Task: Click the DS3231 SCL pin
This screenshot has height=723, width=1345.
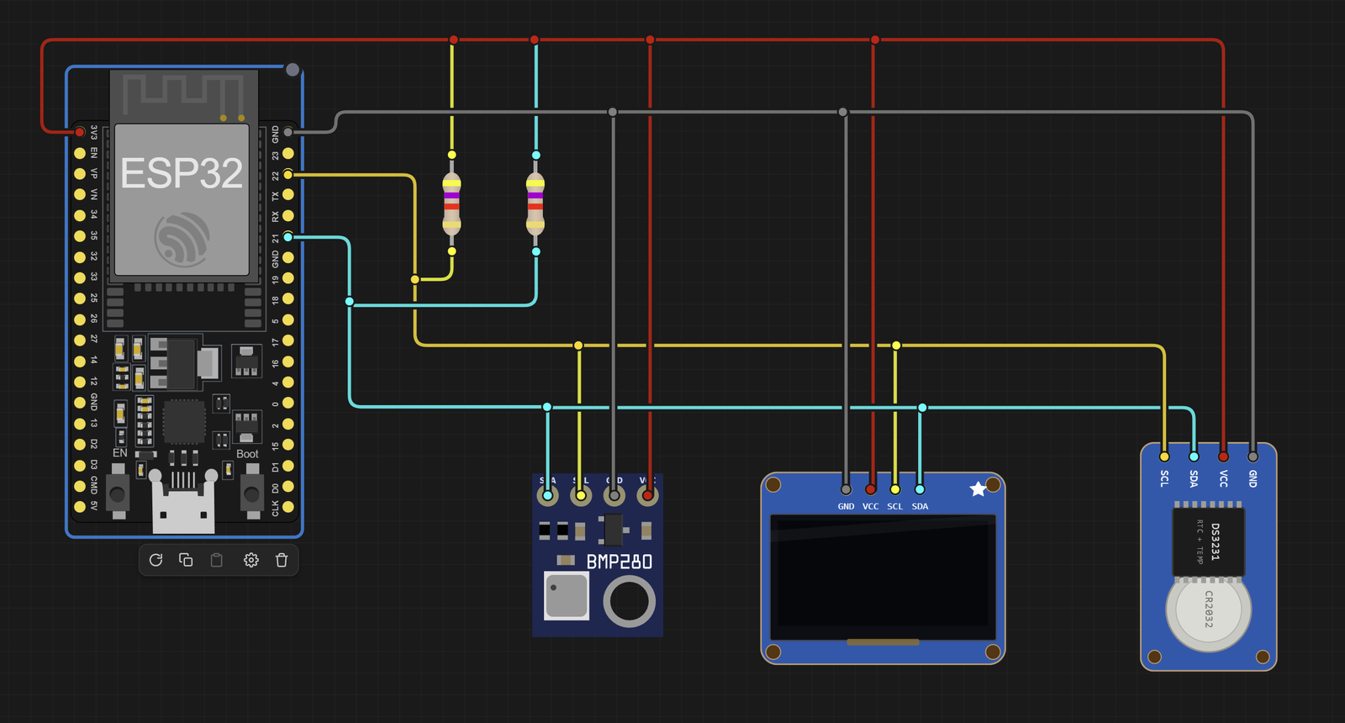Action: coord(1164,456)
